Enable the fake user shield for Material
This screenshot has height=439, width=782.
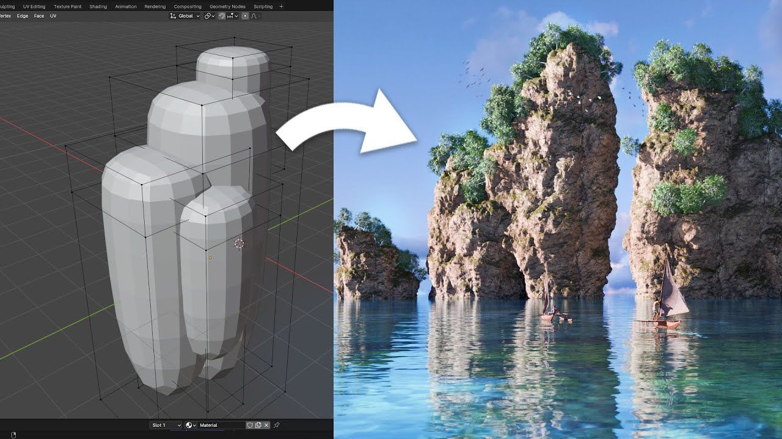pyautogui.click(x=250, y=425)
